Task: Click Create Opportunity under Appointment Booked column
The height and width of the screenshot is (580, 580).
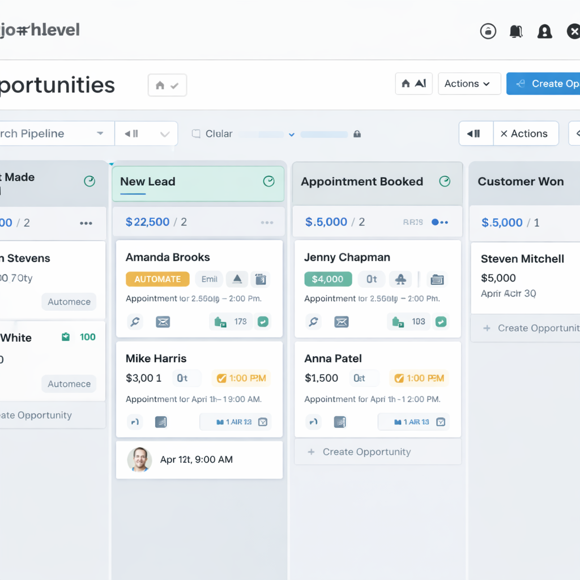Action: tap(366, 452)
